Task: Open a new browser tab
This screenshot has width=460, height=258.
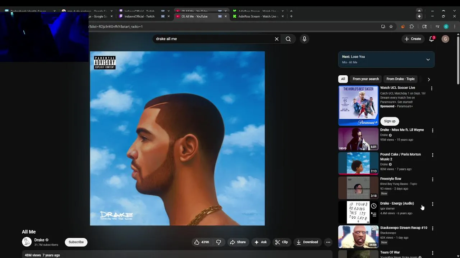Action: click(291, 16)
